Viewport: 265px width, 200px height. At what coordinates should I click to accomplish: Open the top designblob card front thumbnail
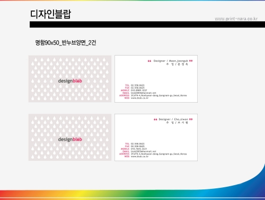(x=70, y=79)
